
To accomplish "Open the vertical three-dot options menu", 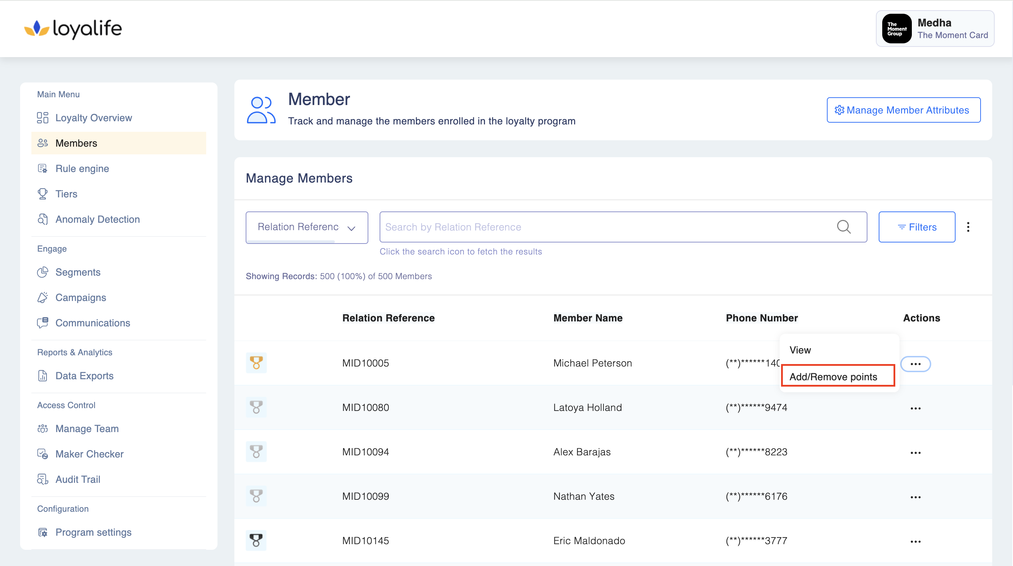I will [x=968, y=227].
